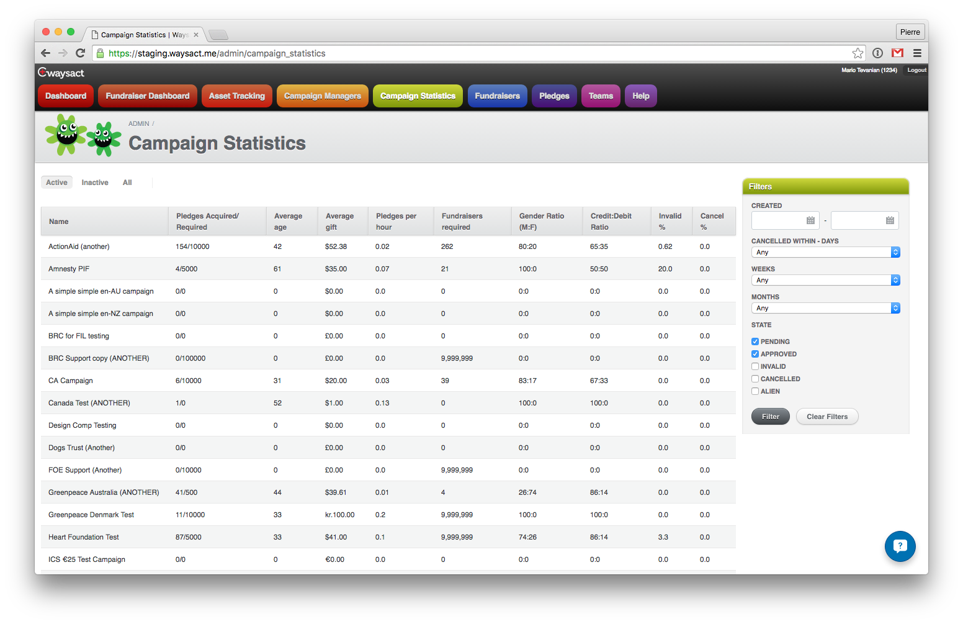Select the Campaign Statistics nav item
This screenshot has height=624, width=963.
point(418,96)
